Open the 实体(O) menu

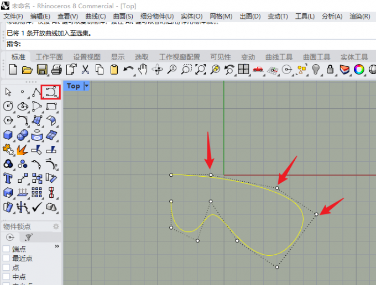[x=192, y=16]
